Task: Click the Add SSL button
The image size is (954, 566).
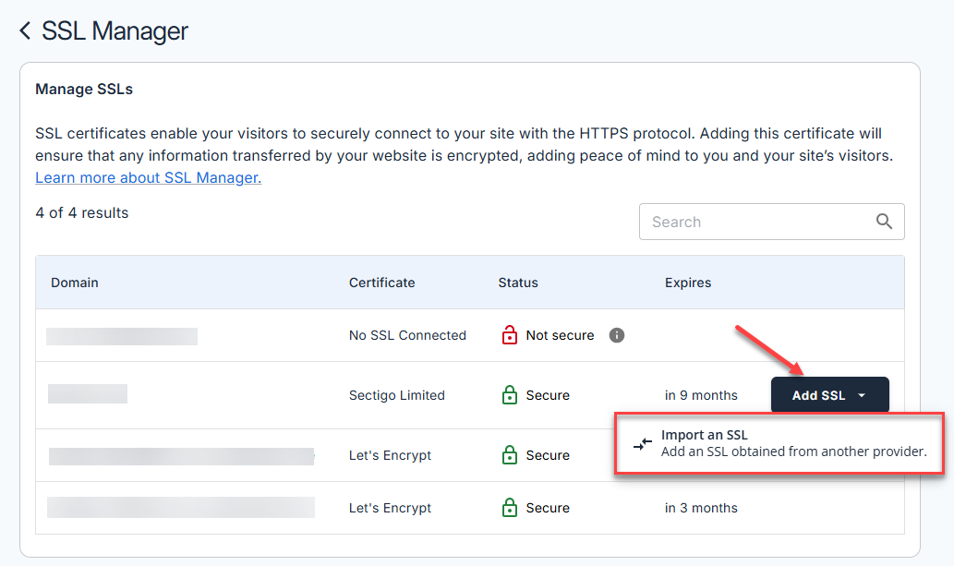Action: [818, 394]
